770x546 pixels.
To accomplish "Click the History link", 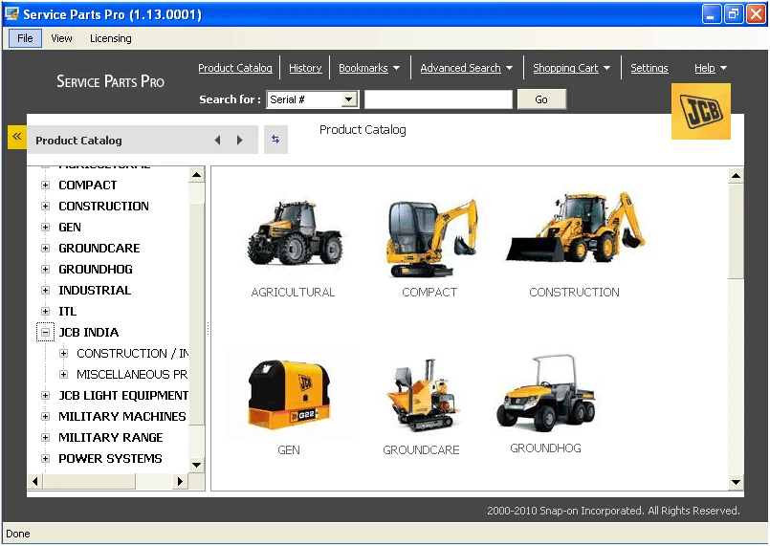I will [305, 68].
